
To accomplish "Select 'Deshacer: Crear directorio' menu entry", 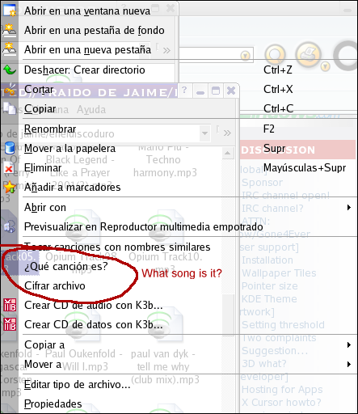I will [179, 70].
